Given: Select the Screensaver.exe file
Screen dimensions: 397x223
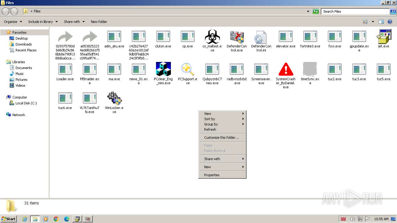Looking at the screenshot, I should pyautogui.click(x=261, y=74).
